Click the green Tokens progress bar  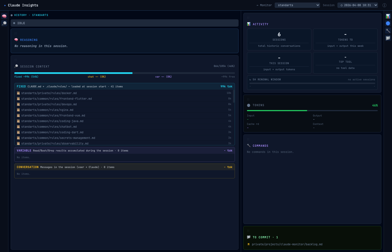pyautogui.click(x=312, y=111)
